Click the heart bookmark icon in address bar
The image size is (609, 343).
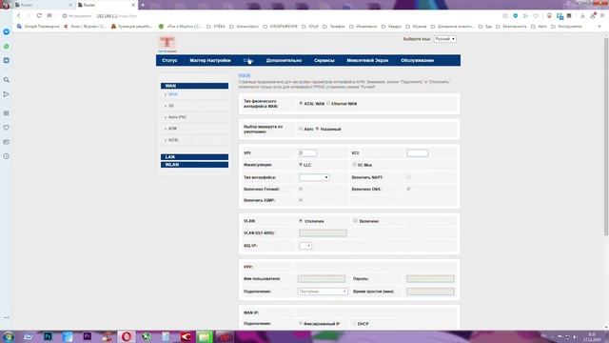(536, 15)
